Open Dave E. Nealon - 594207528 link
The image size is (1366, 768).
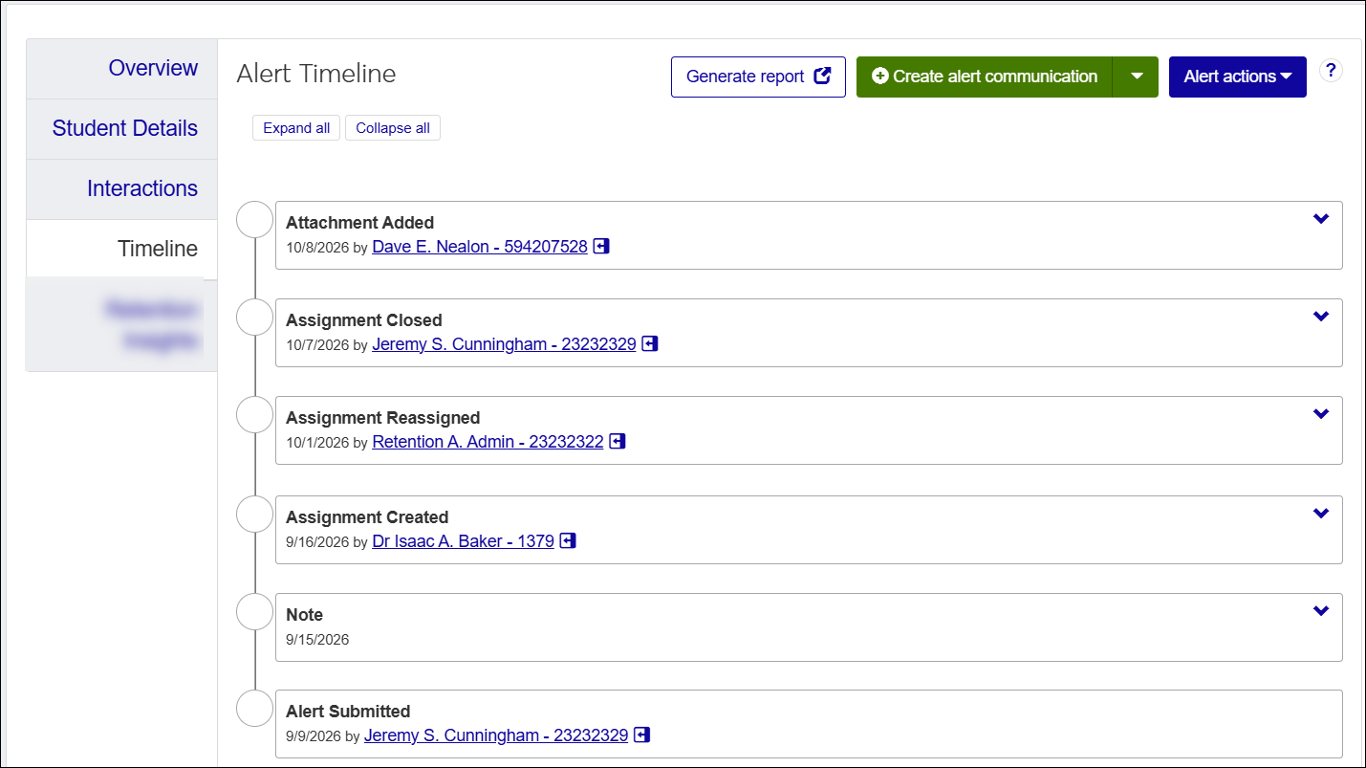pyautogui.click(x=480, y=247)
